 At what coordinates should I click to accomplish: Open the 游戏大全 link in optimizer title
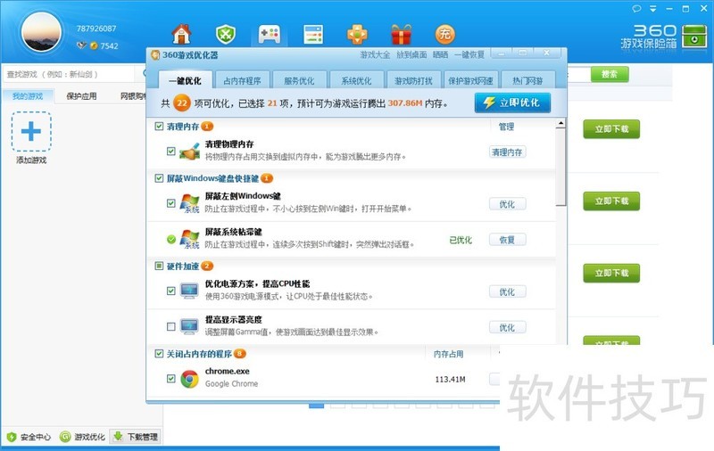[x=375, y=54]
